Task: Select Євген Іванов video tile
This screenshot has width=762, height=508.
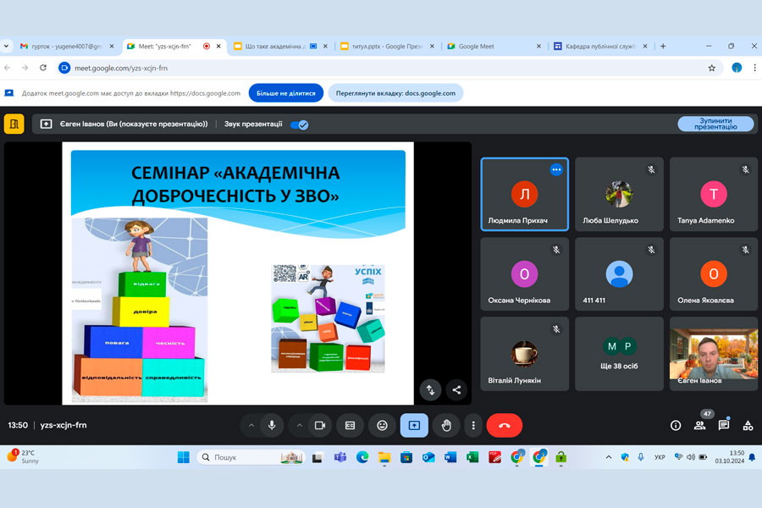Action: pos(714,354)
